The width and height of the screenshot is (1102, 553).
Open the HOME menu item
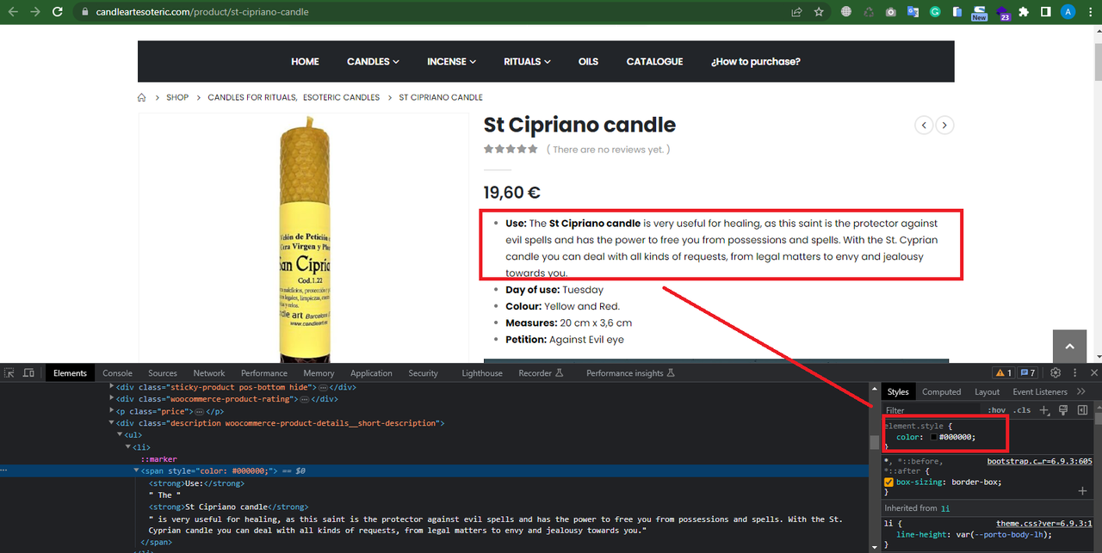click(305, 61)
